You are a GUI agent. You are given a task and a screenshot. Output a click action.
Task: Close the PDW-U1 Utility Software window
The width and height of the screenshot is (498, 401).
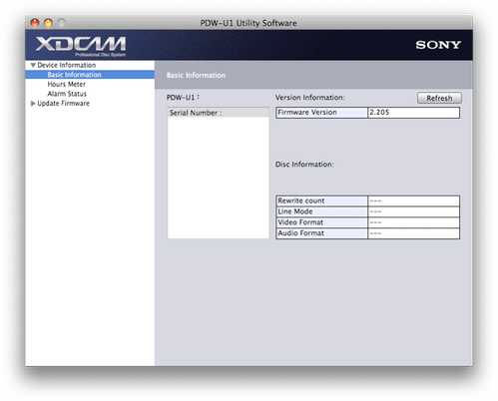pos(35,23)
